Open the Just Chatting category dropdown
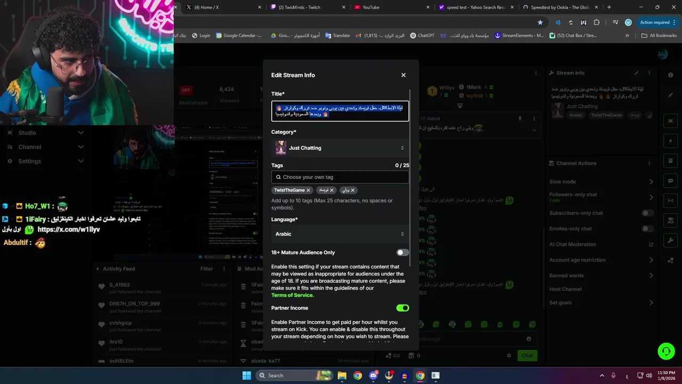This screenshot has height=384, width=682. pyautogui.click(x=340, y=148)
